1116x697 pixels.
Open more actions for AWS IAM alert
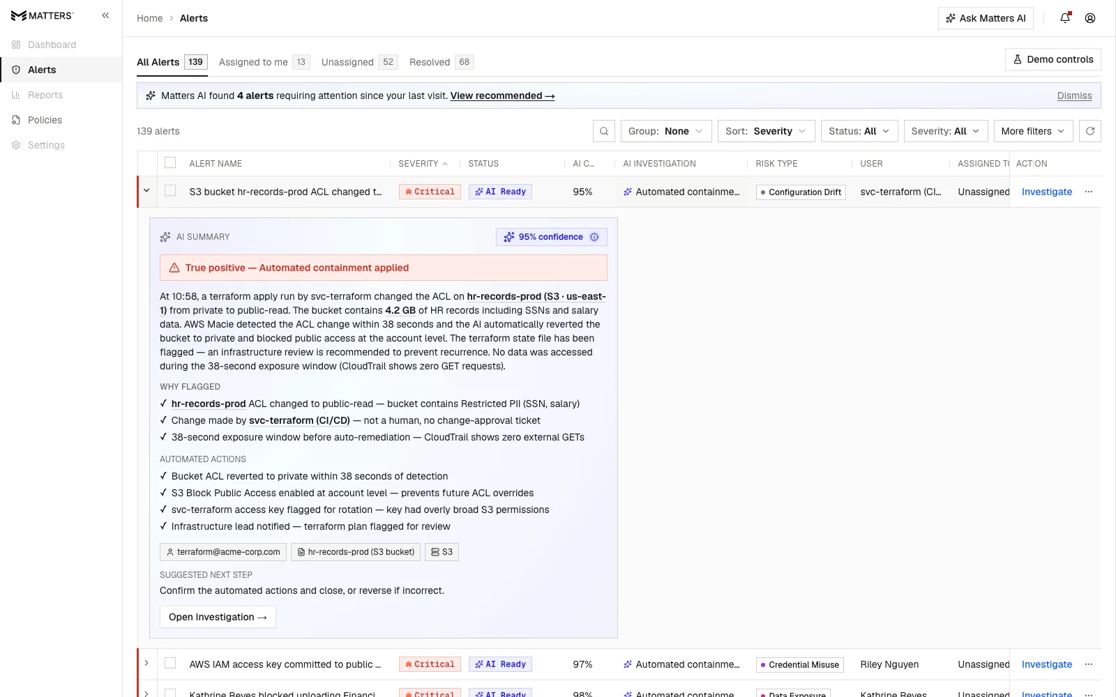tap(1089, 664)
